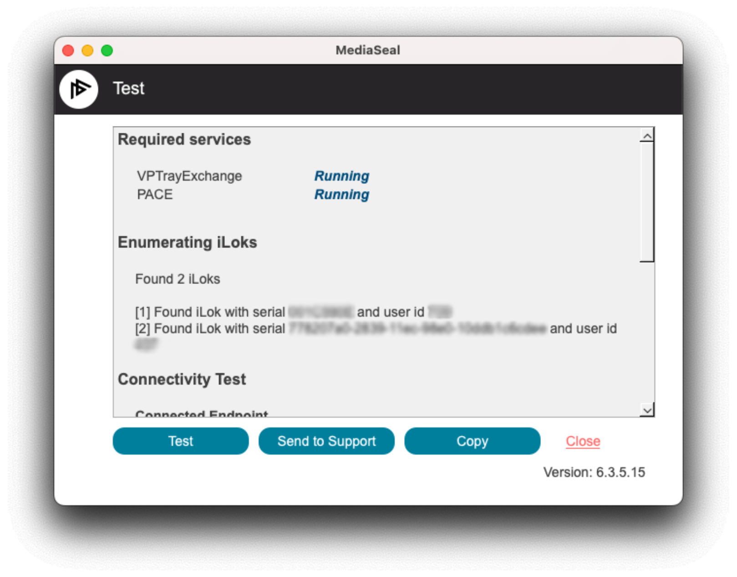Click the MediaSeal window title

pos(368,50)
